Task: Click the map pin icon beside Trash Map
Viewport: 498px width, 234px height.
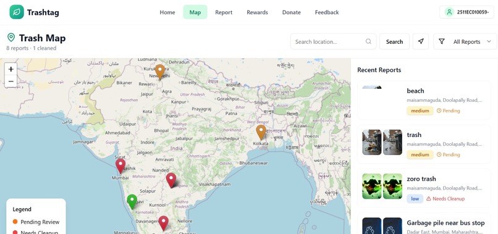Action: [x=11, y=38]
